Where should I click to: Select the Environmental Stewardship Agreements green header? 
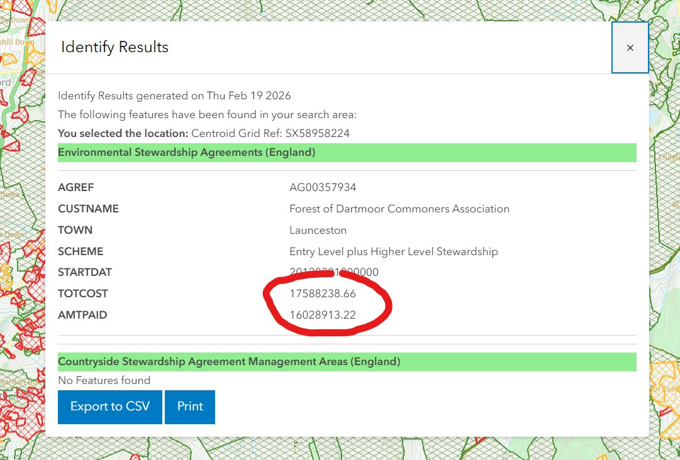tap(187, 152)
